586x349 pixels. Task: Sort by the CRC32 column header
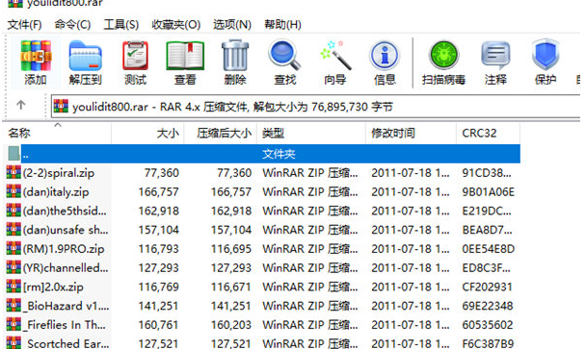(488, 133)
